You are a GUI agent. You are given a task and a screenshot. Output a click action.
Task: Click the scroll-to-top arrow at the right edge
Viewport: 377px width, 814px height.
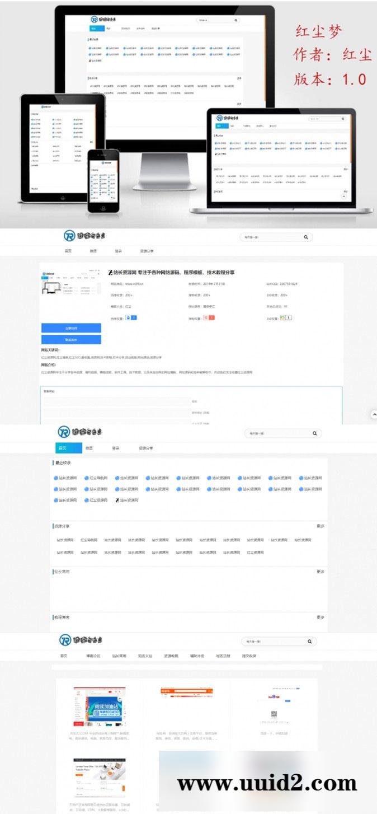click(x=373, y=414)
